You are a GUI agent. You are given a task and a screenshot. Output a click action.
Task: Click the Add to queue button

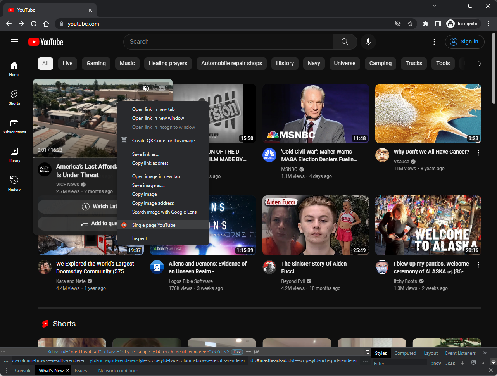click(78, 224)
